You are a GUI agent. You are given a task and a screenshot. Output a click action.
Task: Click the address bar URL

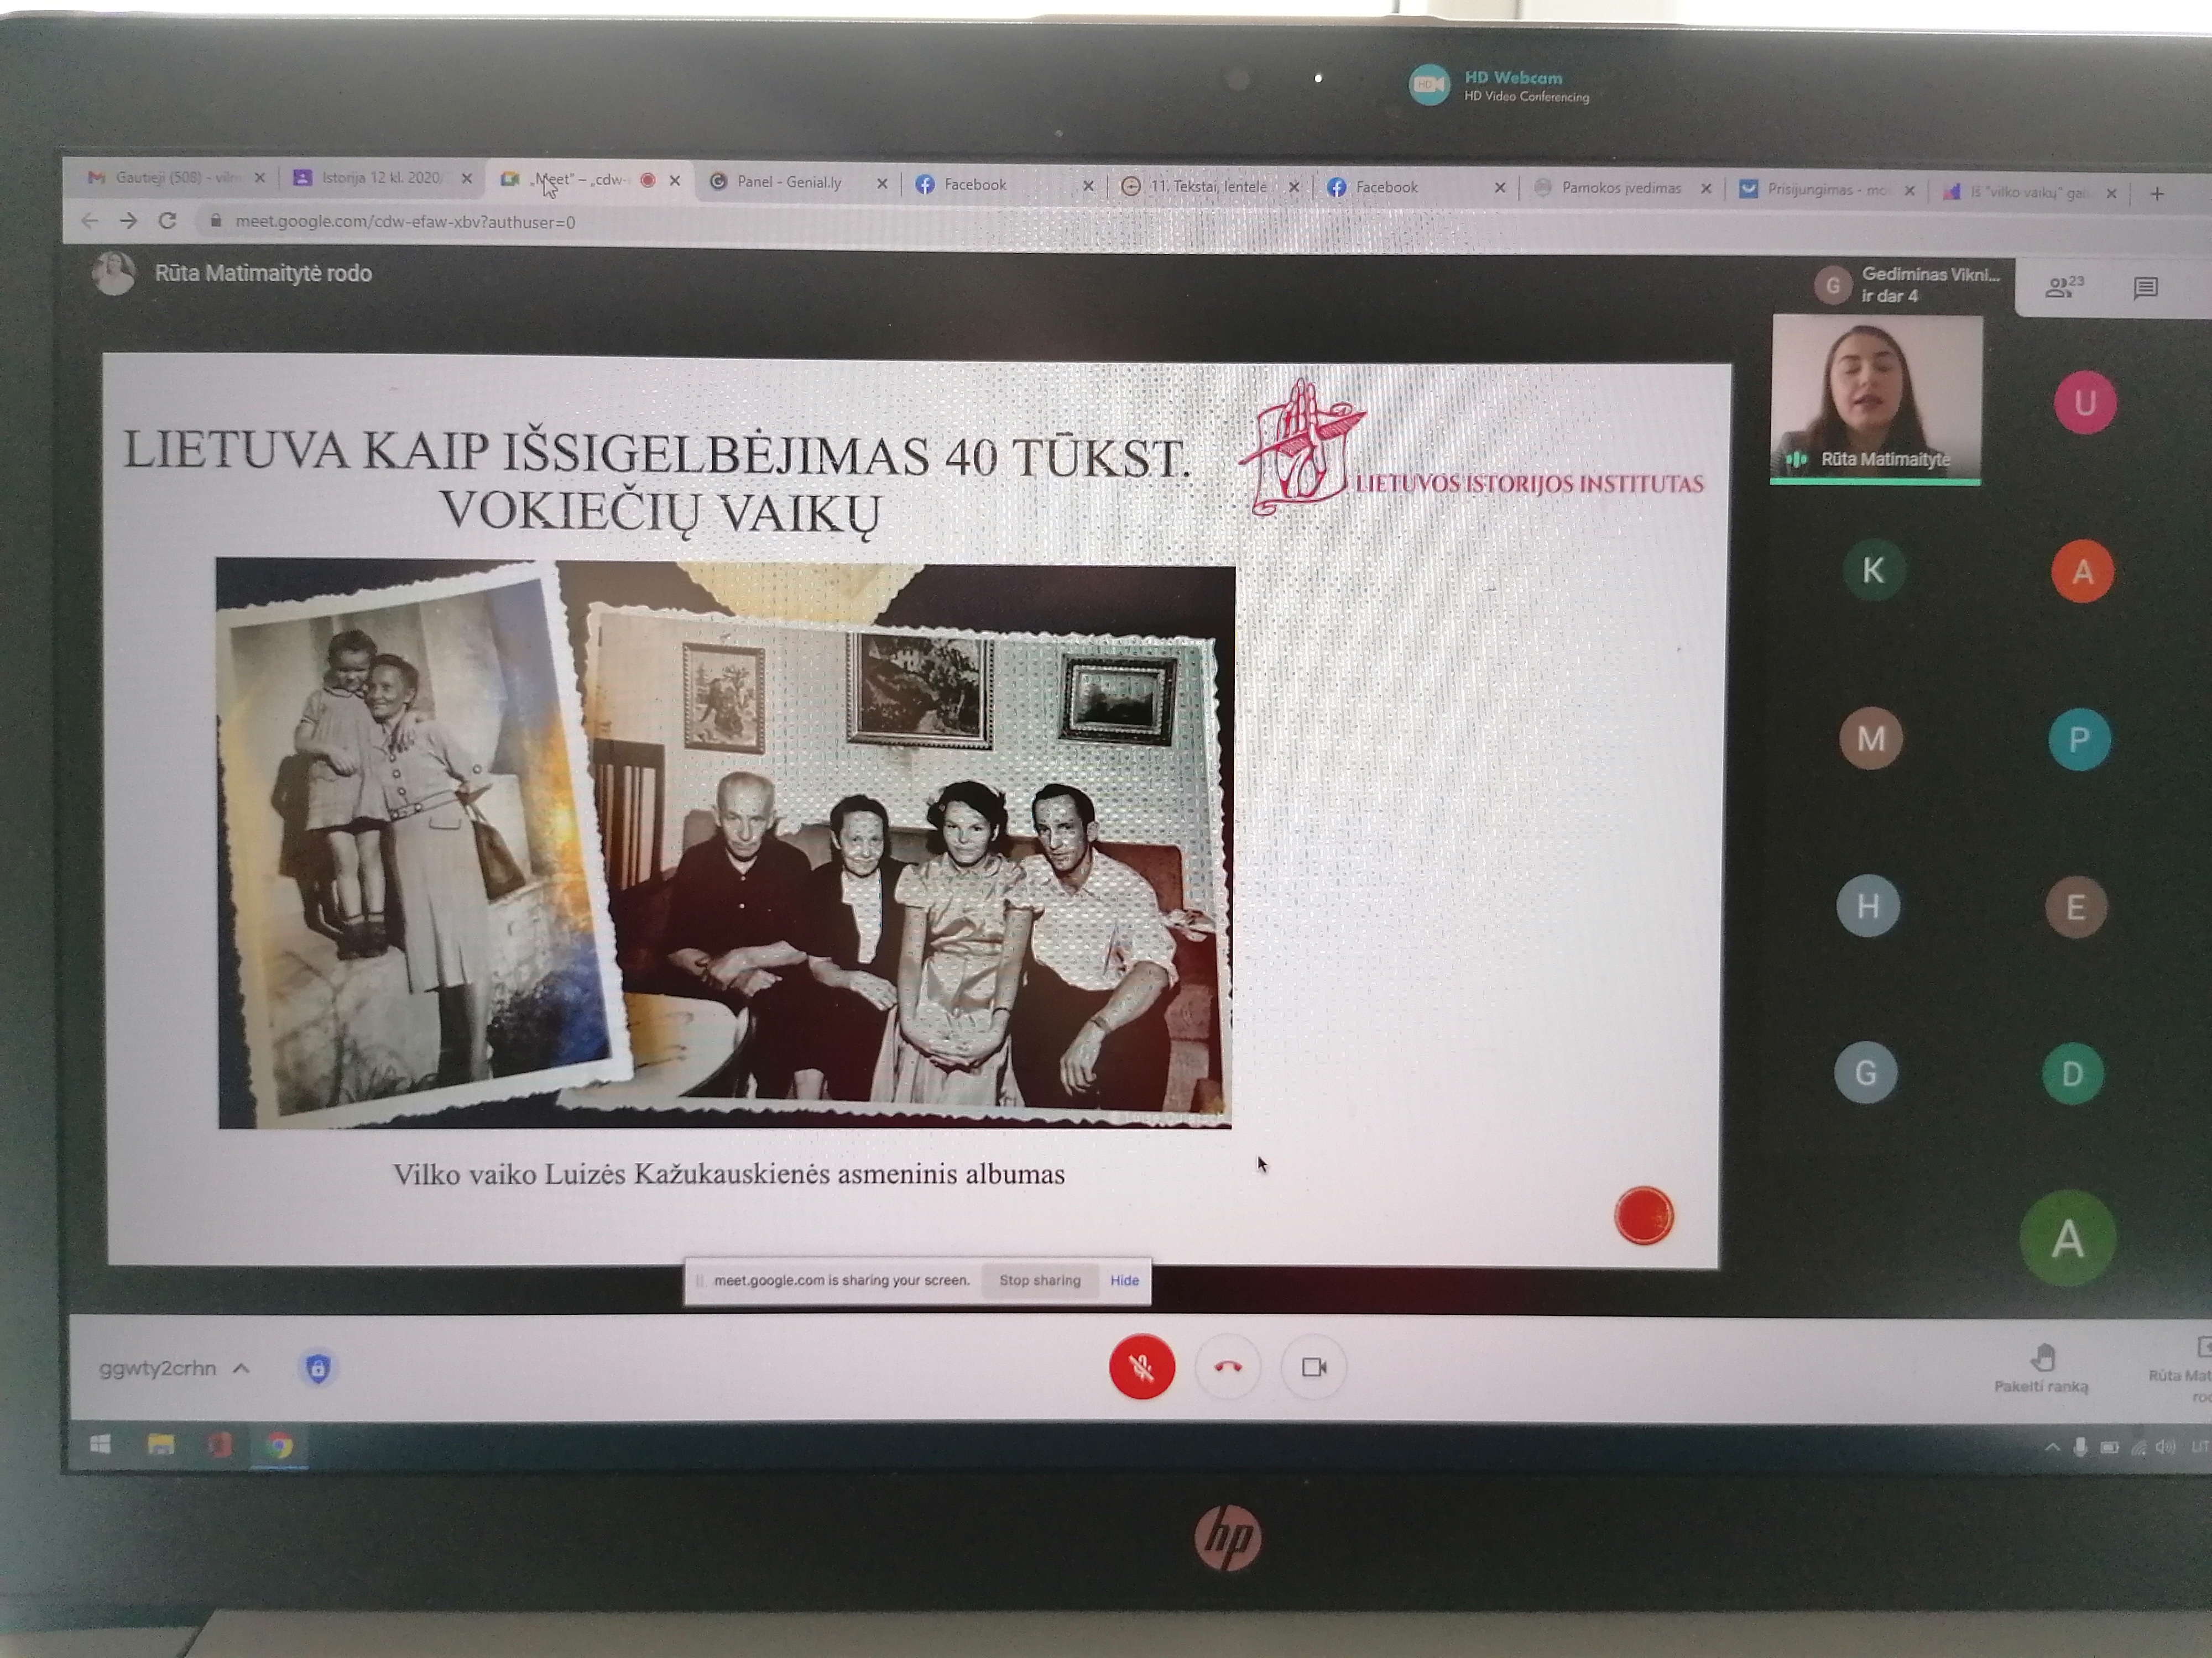405,222
